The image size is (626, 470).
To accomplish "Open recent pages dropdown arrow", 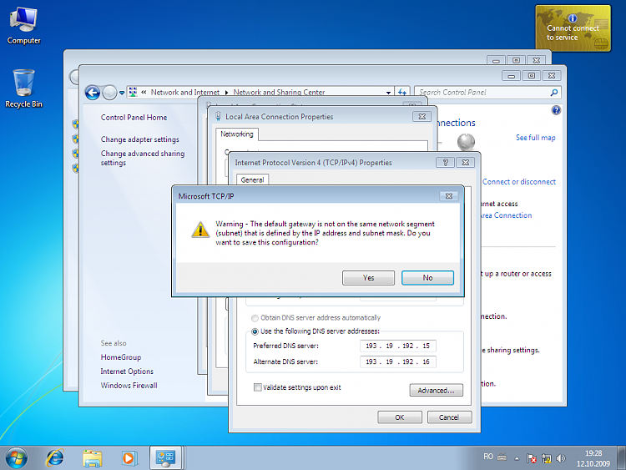I will (x=122, y=93).
